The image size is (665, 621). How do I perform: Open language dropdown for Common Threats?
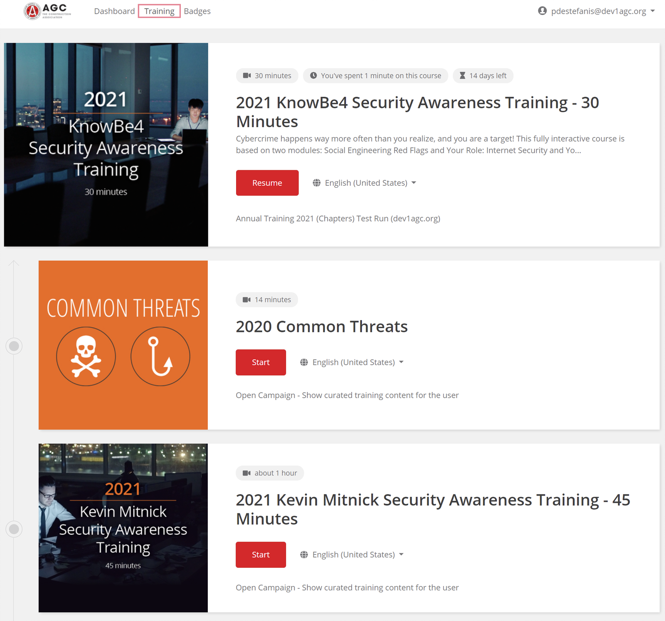[x=352, y=362]
